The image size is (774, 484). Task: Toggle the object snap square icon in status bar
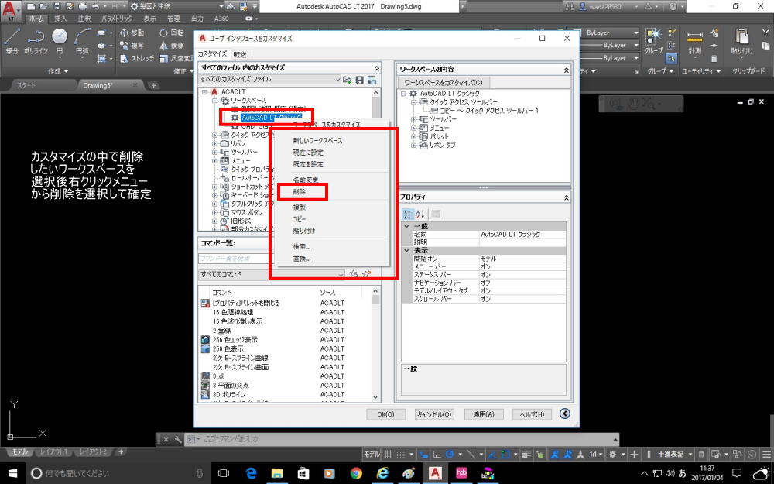505,455
